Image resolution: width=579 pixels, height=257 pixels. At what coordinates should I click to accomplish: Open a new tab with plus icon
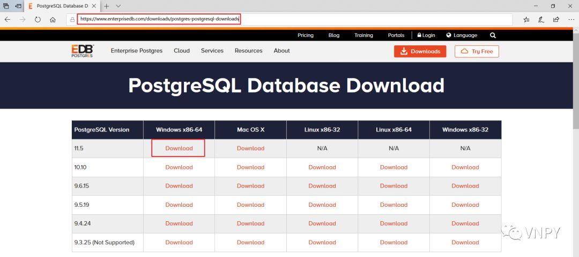click(106, 6)
